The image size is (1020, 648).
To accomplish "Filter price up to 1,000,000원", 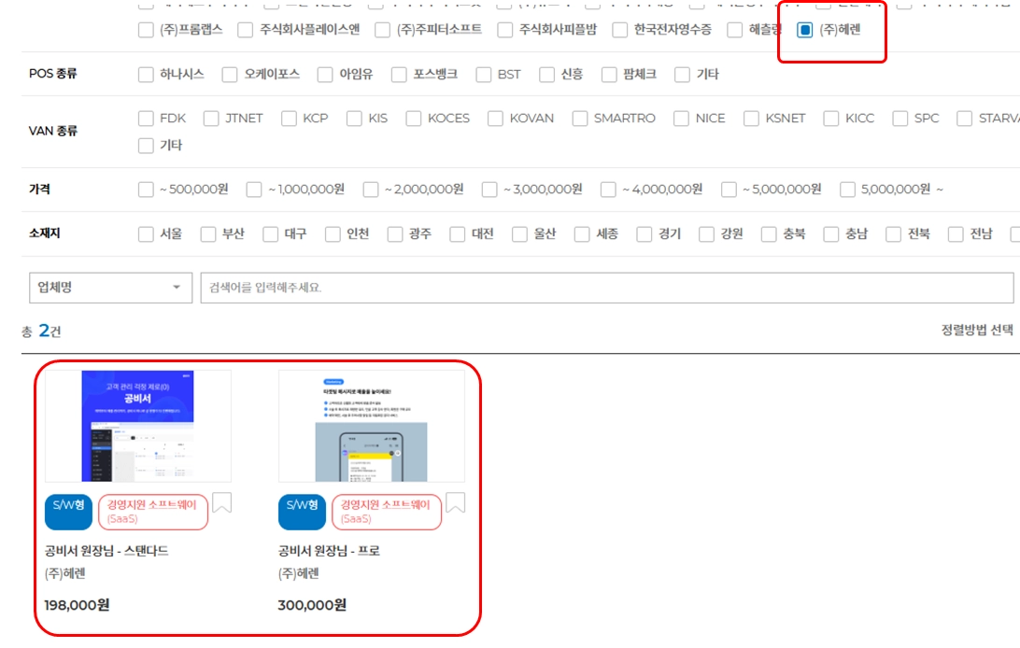I will (x=254, y=190).
